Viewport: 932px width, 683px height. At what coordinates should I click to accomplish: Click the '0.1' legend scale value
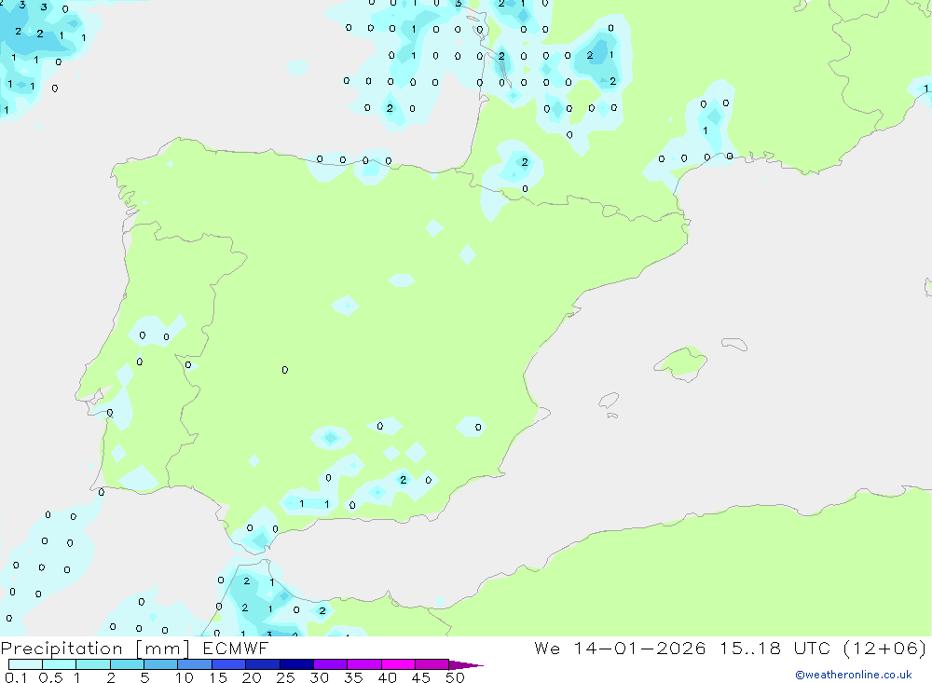coord(16,677)
